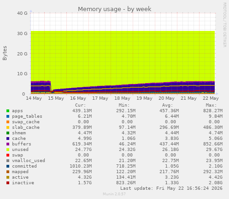Click the 'vmalloc_used' legend label
The width and height of the screenshot is (229, 199).
click(29, 161)
